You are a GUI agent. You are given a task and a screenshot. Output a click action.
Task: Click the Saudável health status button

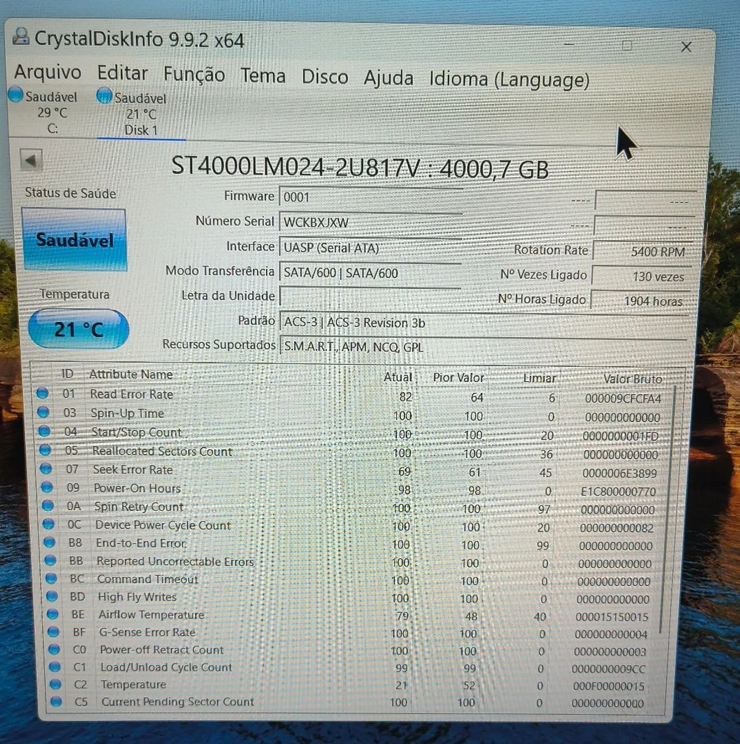point(74,239)
